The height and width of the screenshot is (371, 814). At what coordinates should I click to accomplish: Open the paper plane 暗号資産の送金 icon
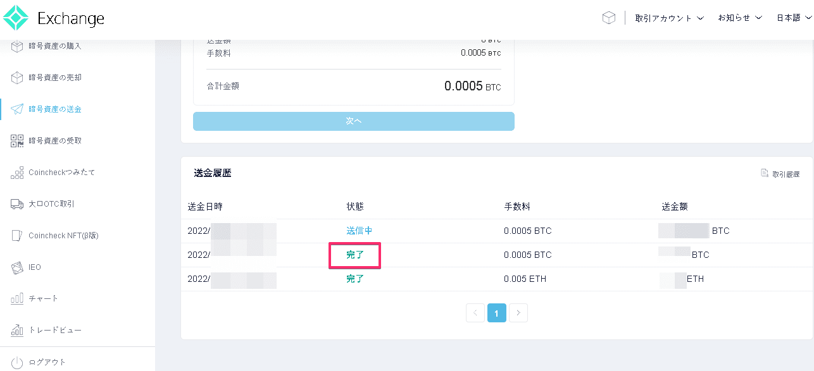(x=17, y=109)
